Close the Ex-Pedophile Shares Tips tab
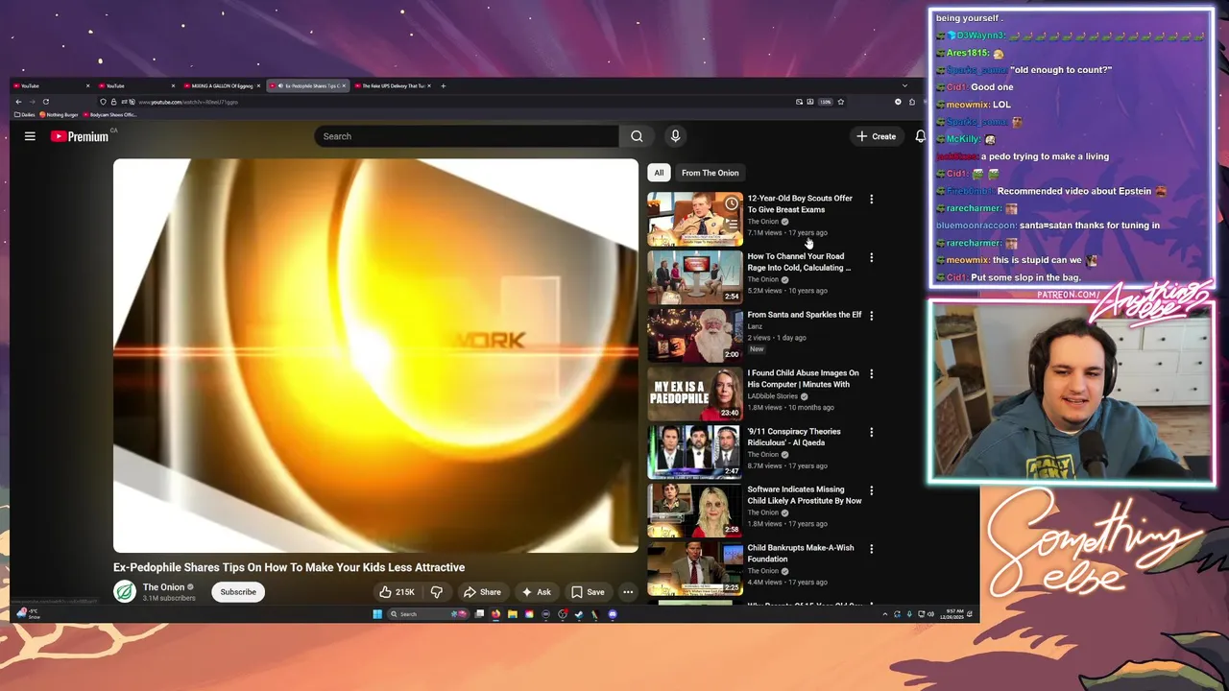This screenshot has height=691, width=1229. [344, 85]
